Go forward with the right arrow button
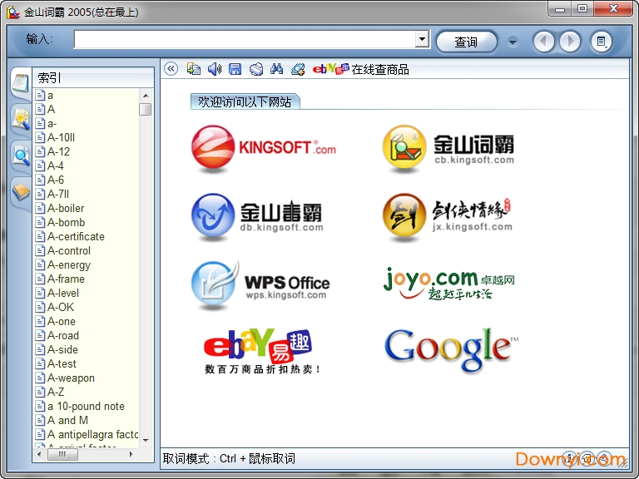The height and width of the screenshot is (479, 639). coord(570,41)
